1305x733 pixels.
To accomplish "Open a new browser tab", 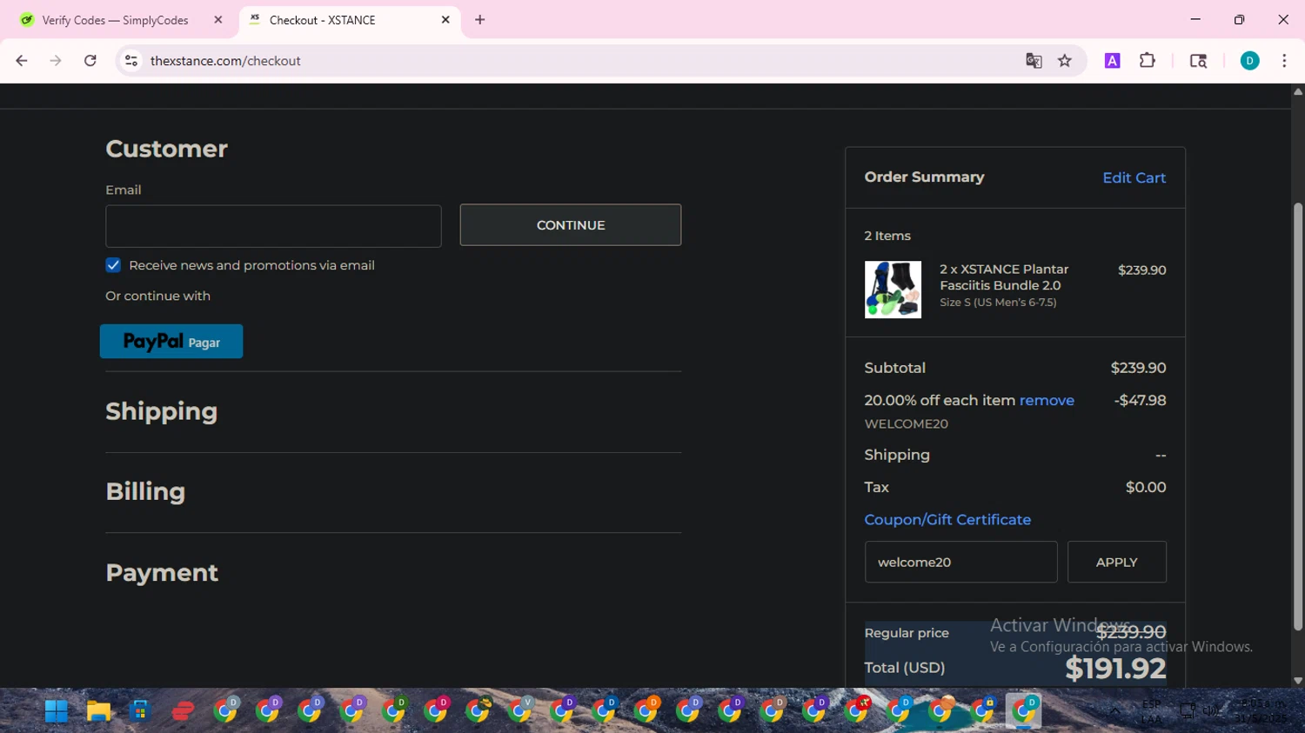I will 480,20.
